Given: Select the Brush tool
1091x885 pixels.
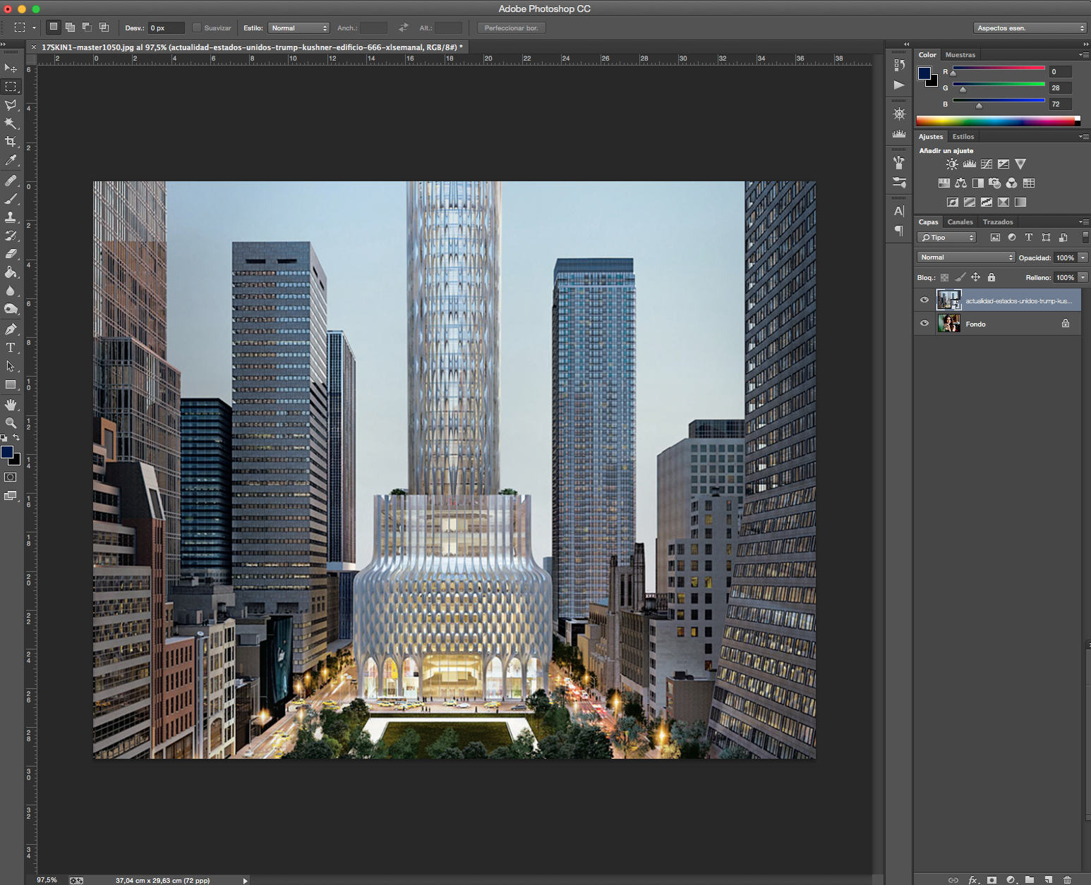Looking at the screenshot, I should 11,199.
